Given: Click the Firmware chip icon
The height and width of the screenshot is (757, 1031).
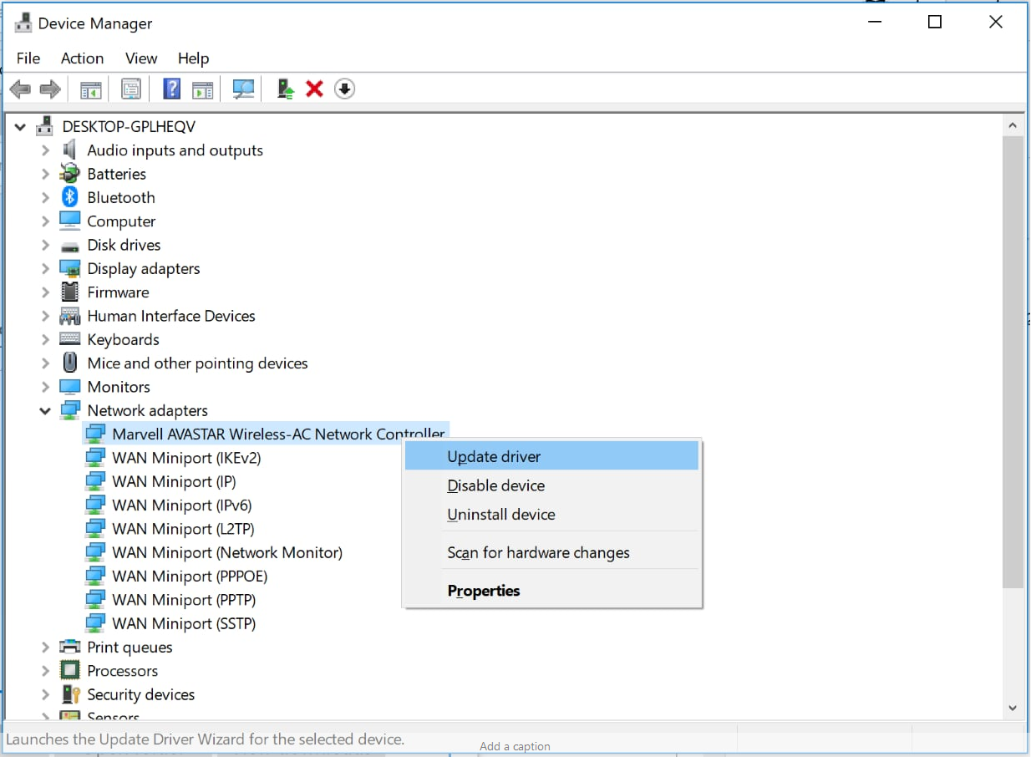Looking at the screenshot, I should point(70,292).
